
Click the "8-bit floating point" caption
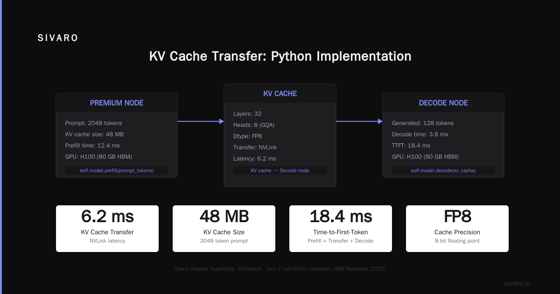457,241
